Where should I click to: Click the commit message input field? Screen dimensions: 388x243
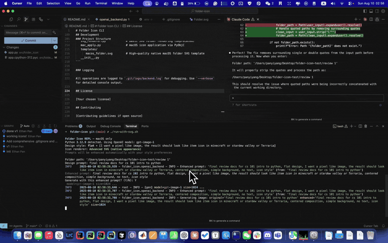[x=27, y=32]
